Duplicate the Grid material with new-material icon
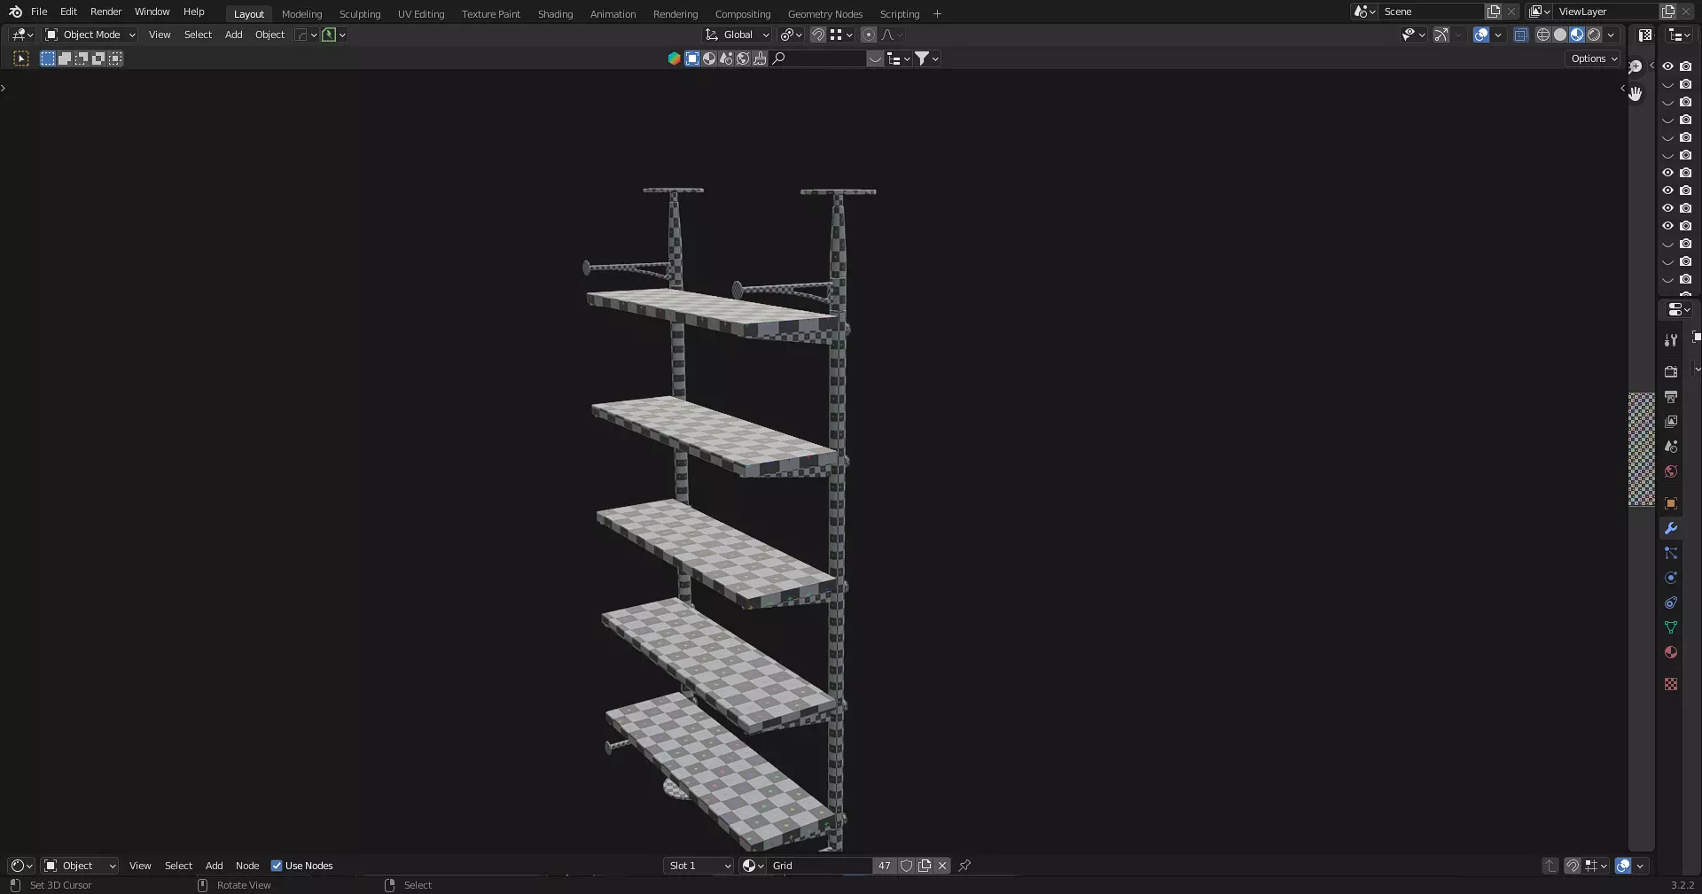 coord(925,866)
